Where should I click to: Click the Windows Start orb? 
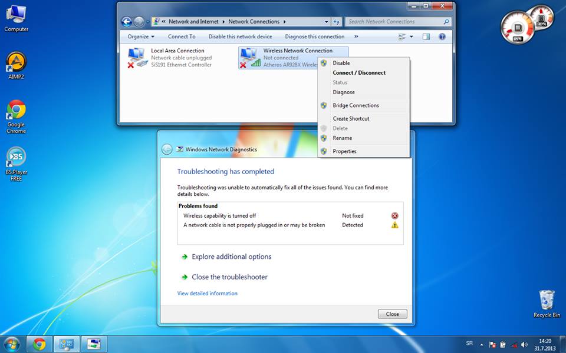coord(12,344)
